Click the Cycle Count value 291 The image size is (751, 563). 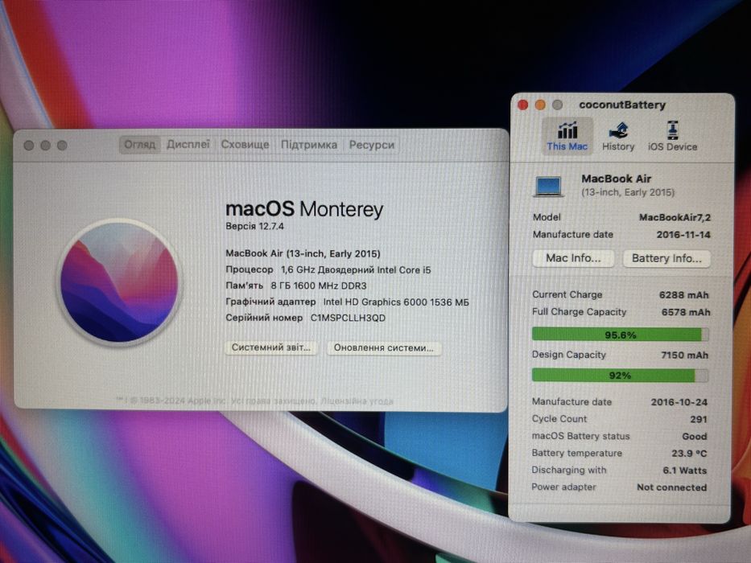(x=699, y=419)
